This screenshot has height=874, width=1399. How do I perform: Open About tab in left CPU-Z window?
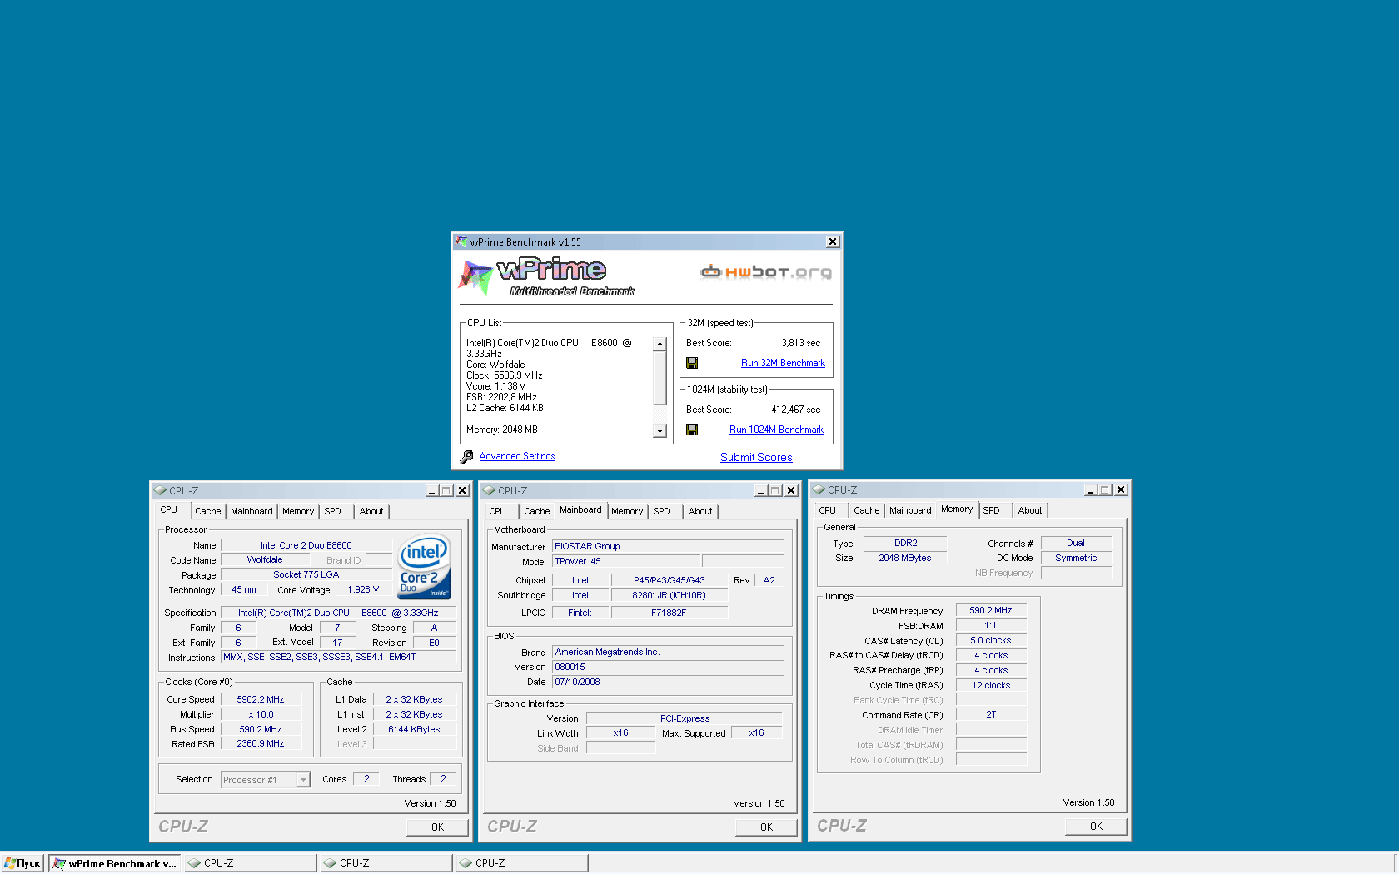tap(371, 511)
